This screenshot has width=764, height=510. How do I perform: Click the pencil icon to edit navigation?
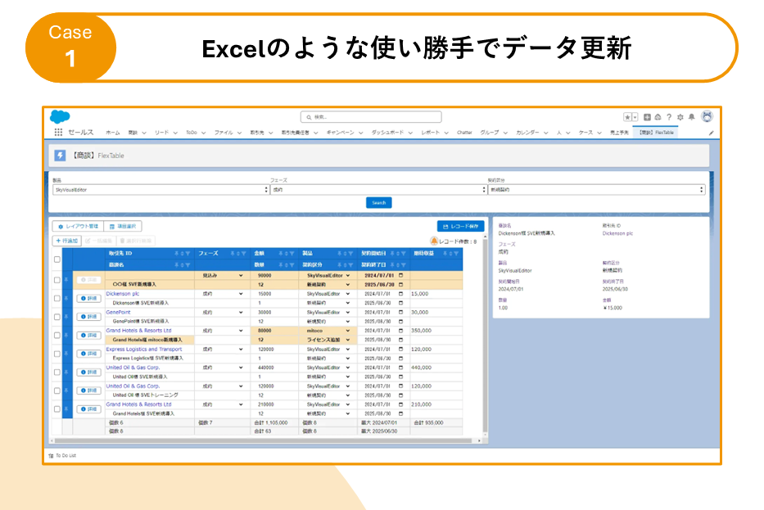pyautogui.click(x=711, y=133)
